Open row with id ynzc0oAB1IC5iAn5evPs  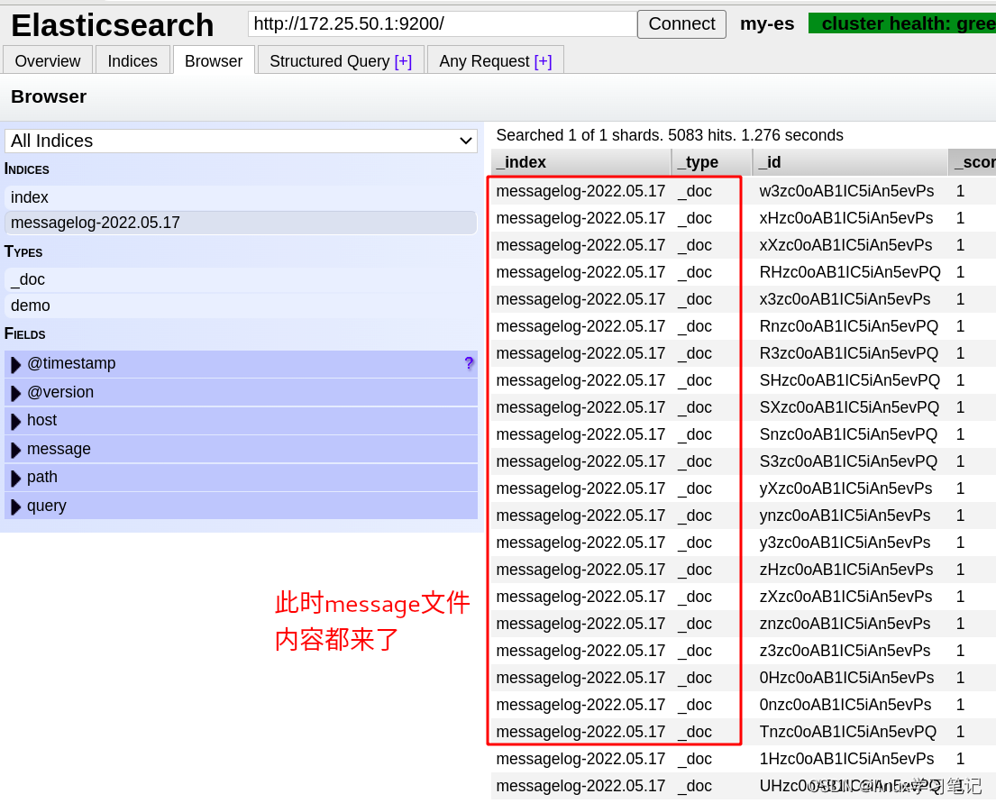pos(744,516)
